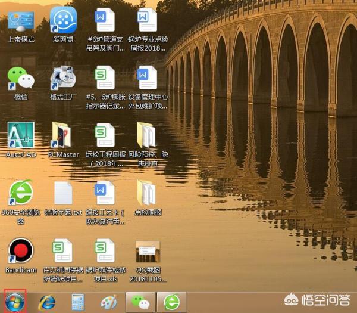Launch 格式工厂 Format Factory
Screen dimensions: 357x313
click(x=63, y=79)
